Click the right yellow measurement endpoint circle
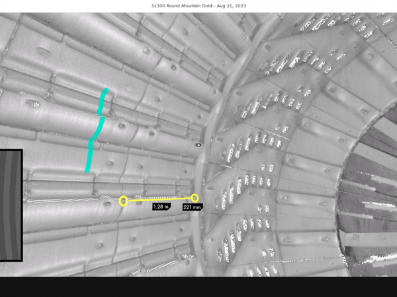The image size is (397, 297). [195, 197]
